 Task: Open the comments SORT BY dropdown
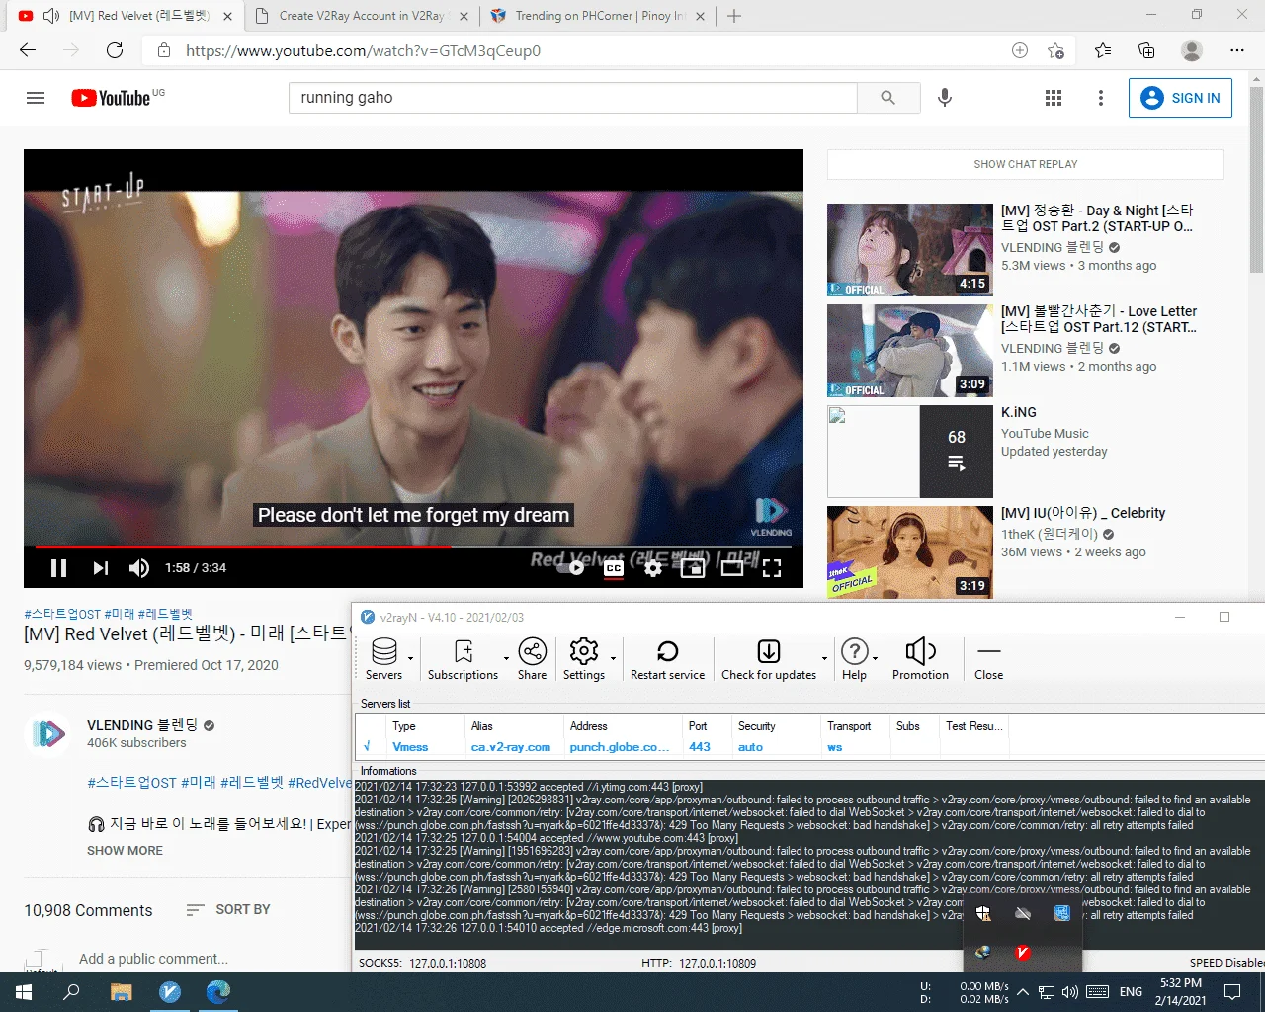click(228, 909)
